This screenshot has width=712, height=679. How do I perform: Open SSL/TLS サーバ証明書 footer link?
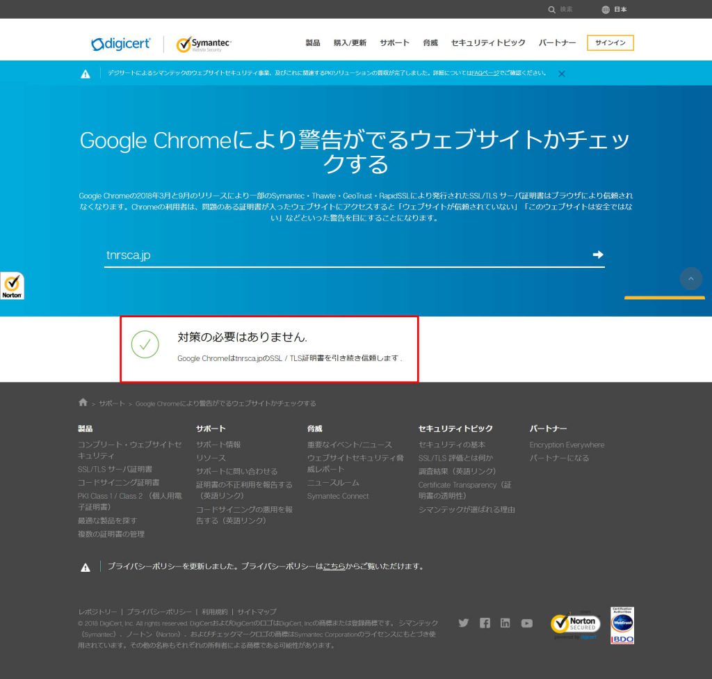(x=115, y=469)
